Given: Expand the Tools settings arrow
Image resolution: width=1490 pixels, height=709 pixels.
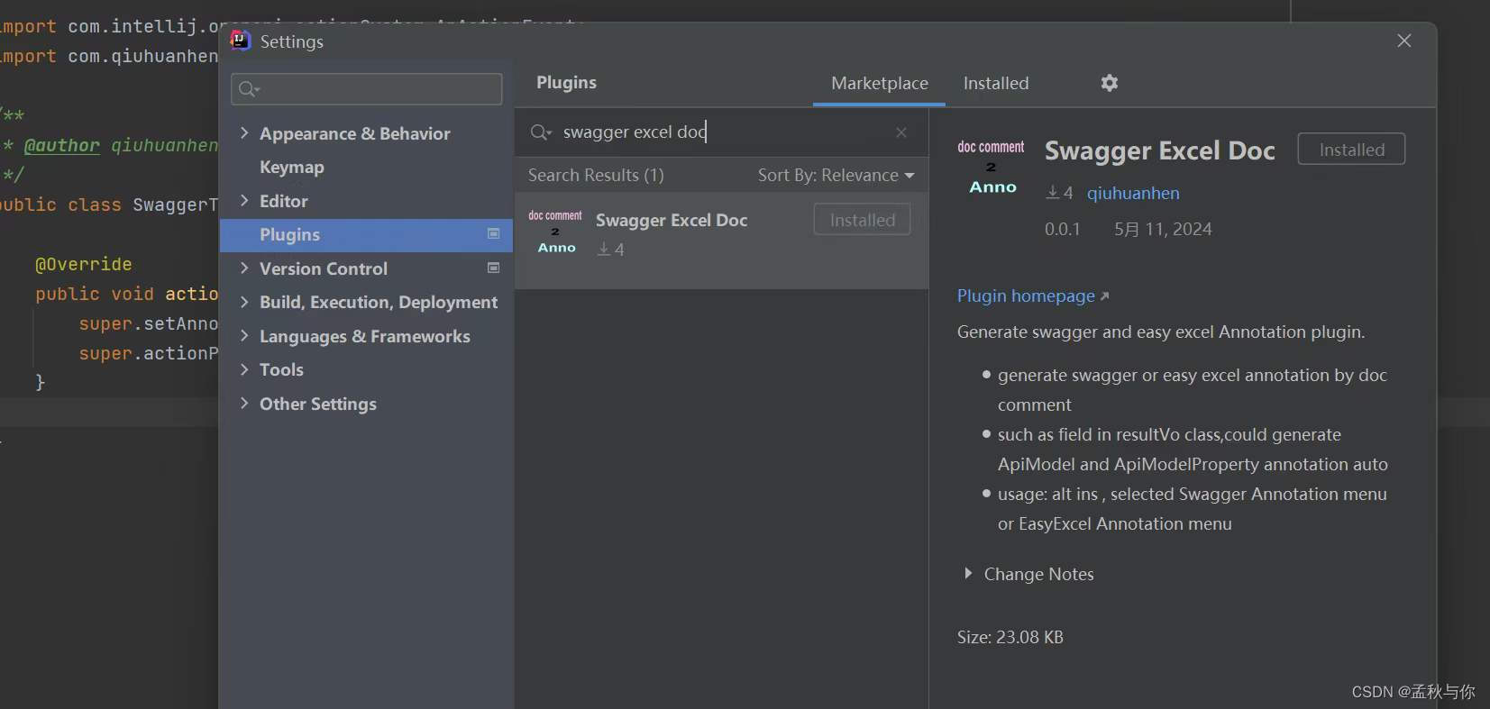Looking at the screenshot, I should (x=244, y=369).
